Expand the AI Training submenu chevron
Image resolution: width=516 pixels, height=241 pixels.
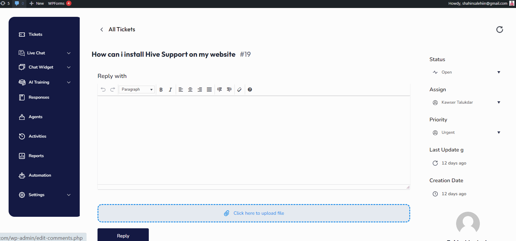click(x=69, y=82)
